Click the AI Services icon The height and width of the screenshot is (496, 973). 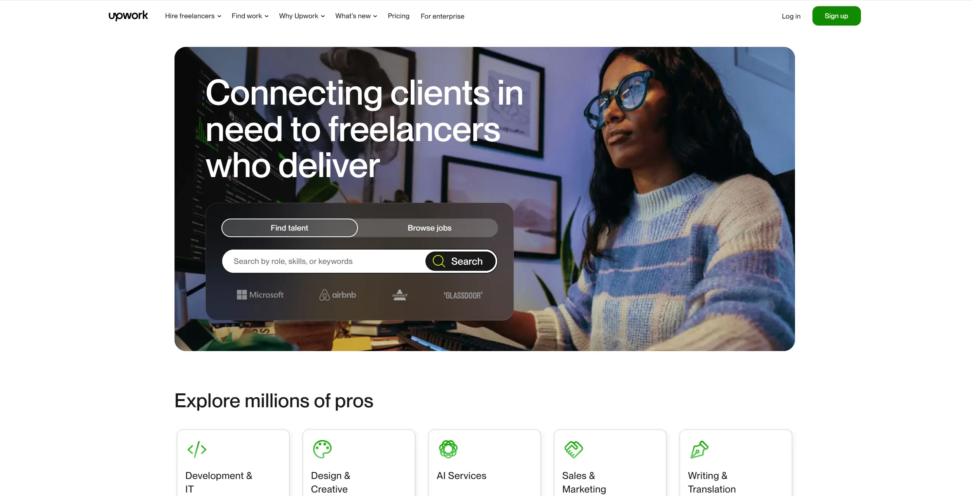coord(448,449)
